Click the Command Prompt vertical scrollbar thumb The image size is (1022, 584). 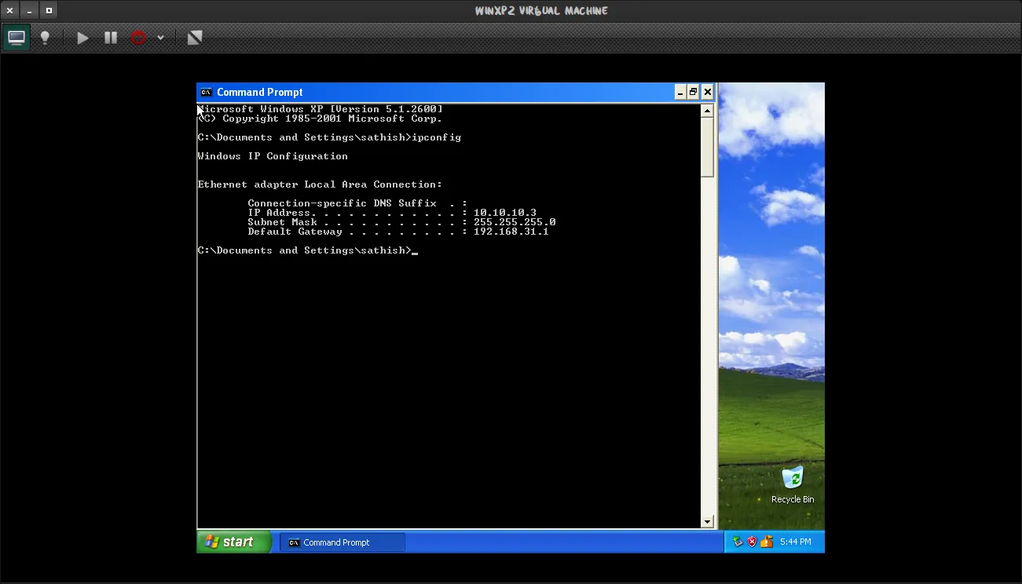[x=707, y=147]
